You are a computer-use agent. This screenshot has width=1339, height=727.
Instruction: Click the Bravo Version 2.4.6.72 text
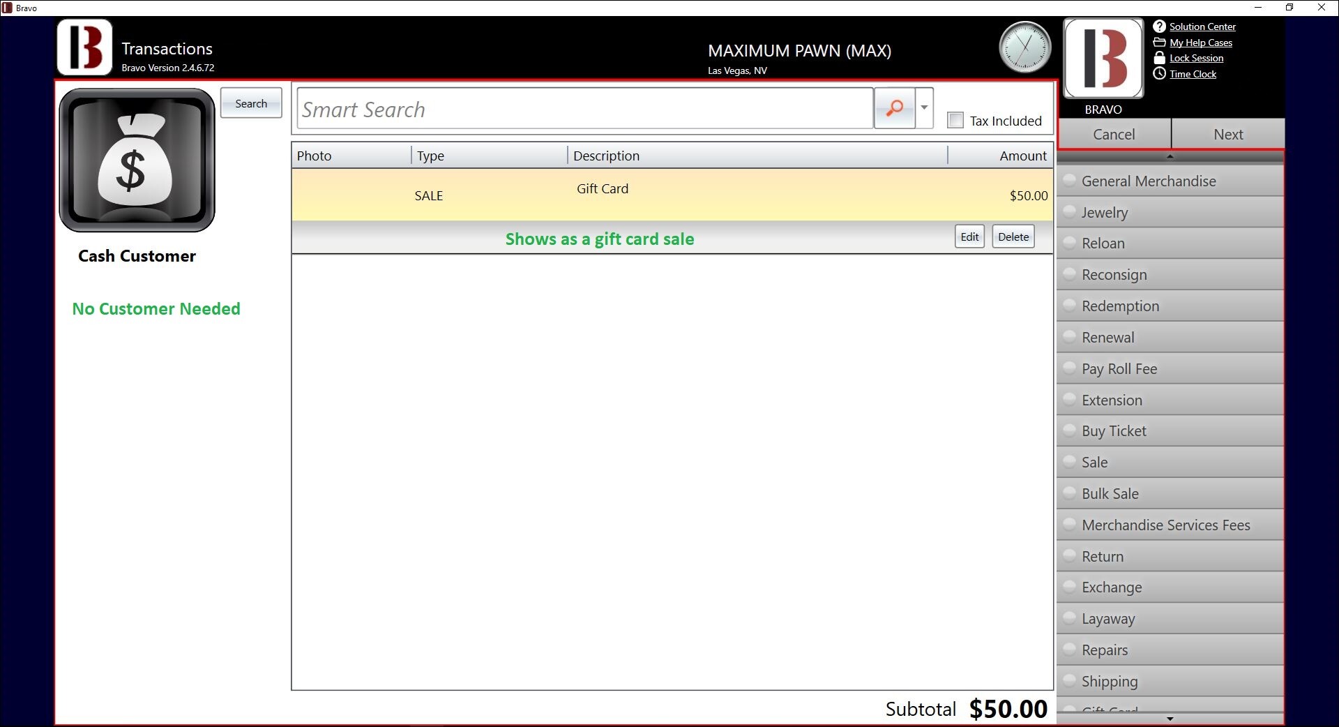coord(168,68)
